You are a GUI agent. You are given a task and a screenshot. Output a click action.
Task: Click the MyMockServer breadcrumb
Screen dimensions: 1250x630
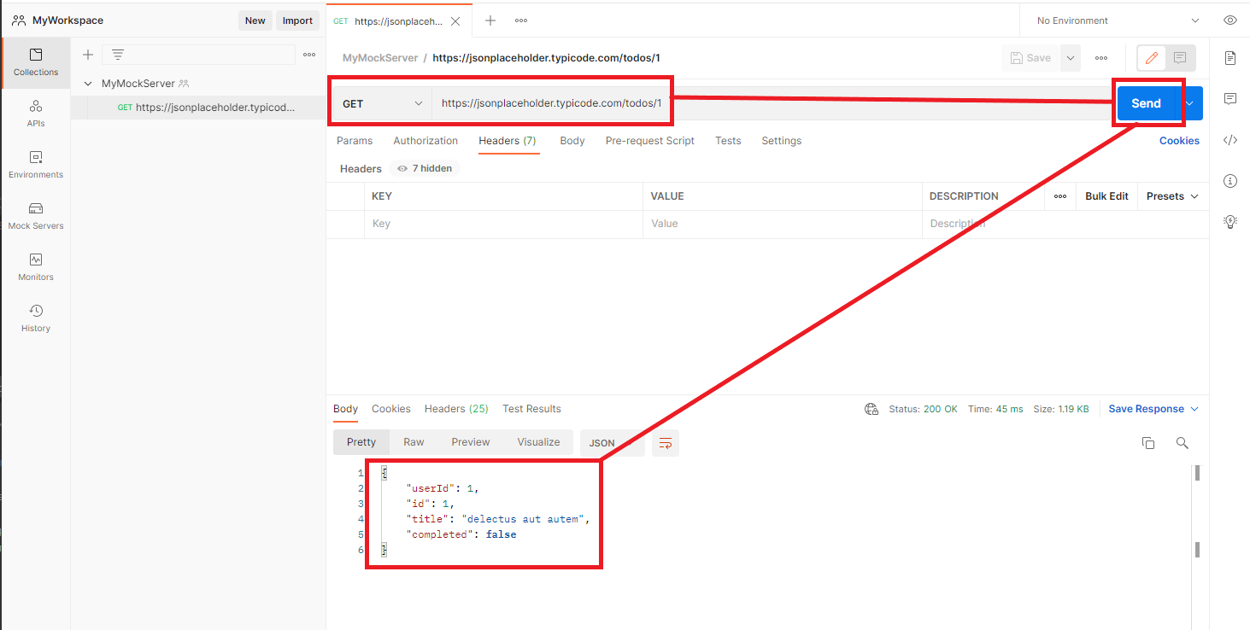pos(380,58)
